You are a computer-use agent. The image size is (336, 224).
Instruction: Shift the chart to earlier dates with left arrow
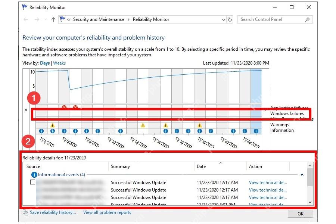coord(26,110)
